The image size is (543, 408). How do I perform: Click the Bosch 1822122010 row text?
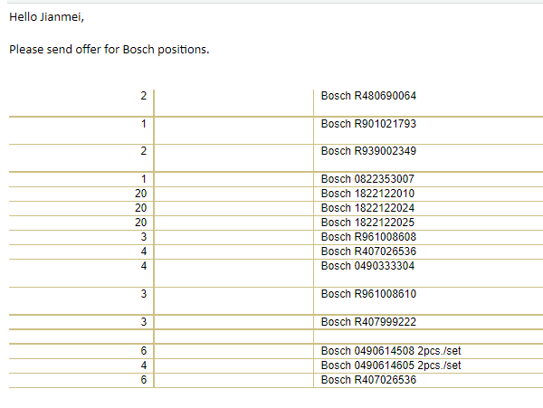click(367, 194)
